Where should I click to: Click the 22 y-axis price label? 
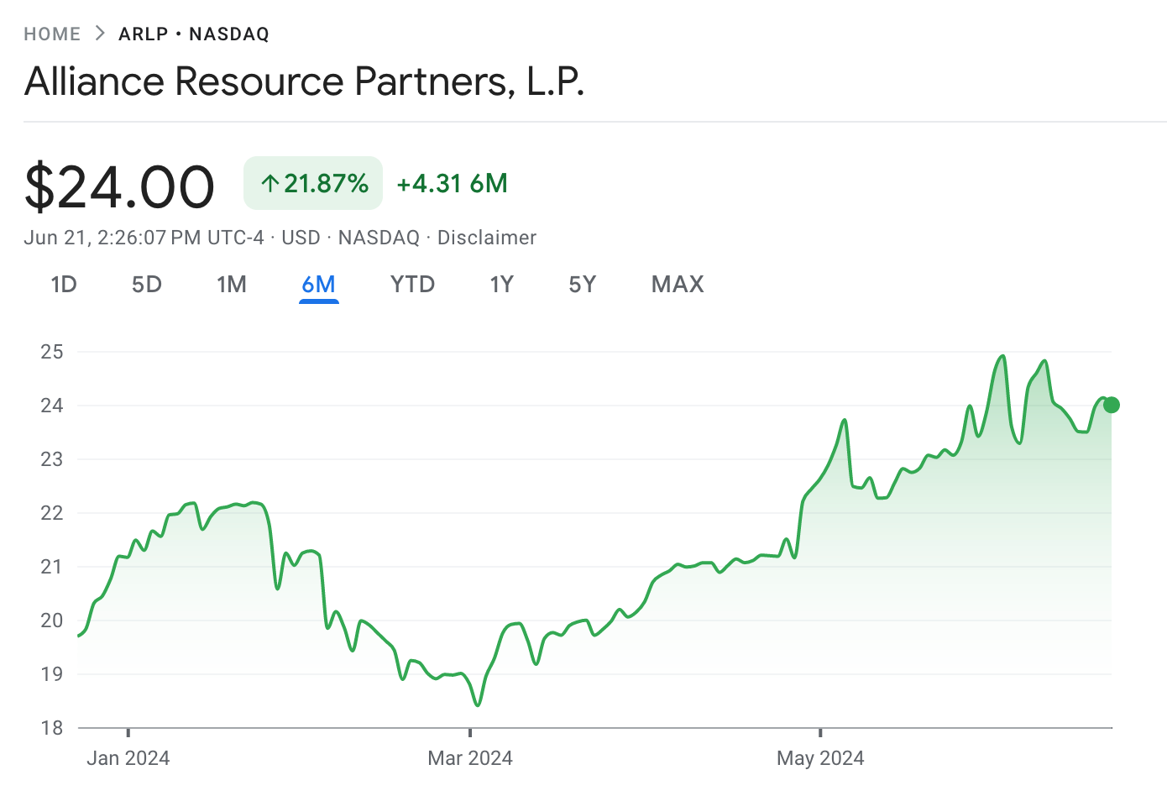pyautogui.click(x=52, y=513)
